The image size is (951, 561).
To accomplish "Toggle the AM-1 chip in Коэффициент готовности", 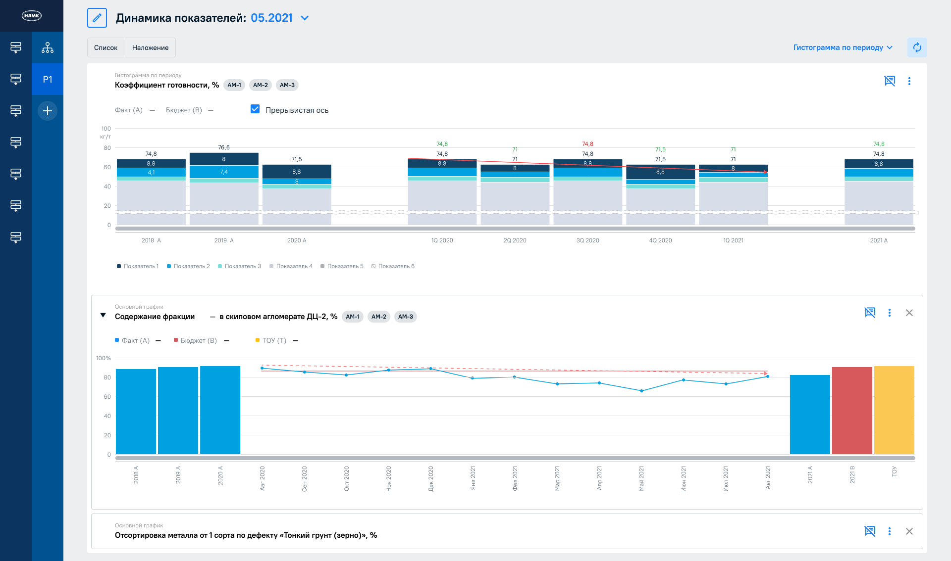I will pos(234,85).
